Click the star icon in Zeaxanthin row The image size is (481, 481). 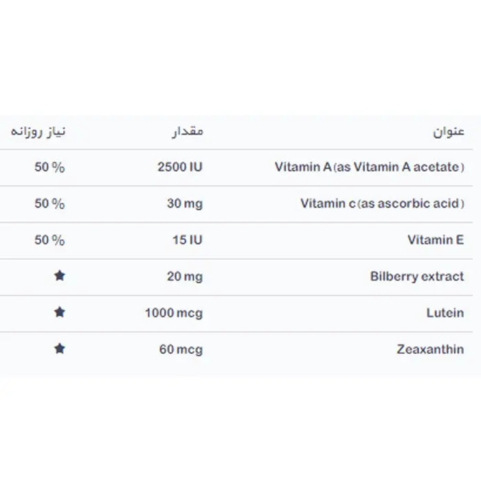point(60,349)
